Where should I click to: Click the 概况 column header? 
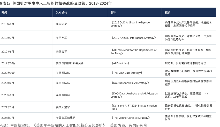coord(168,12)
